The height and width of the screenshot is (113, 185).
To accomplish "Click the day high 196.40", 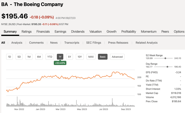I will pos(177,67).
